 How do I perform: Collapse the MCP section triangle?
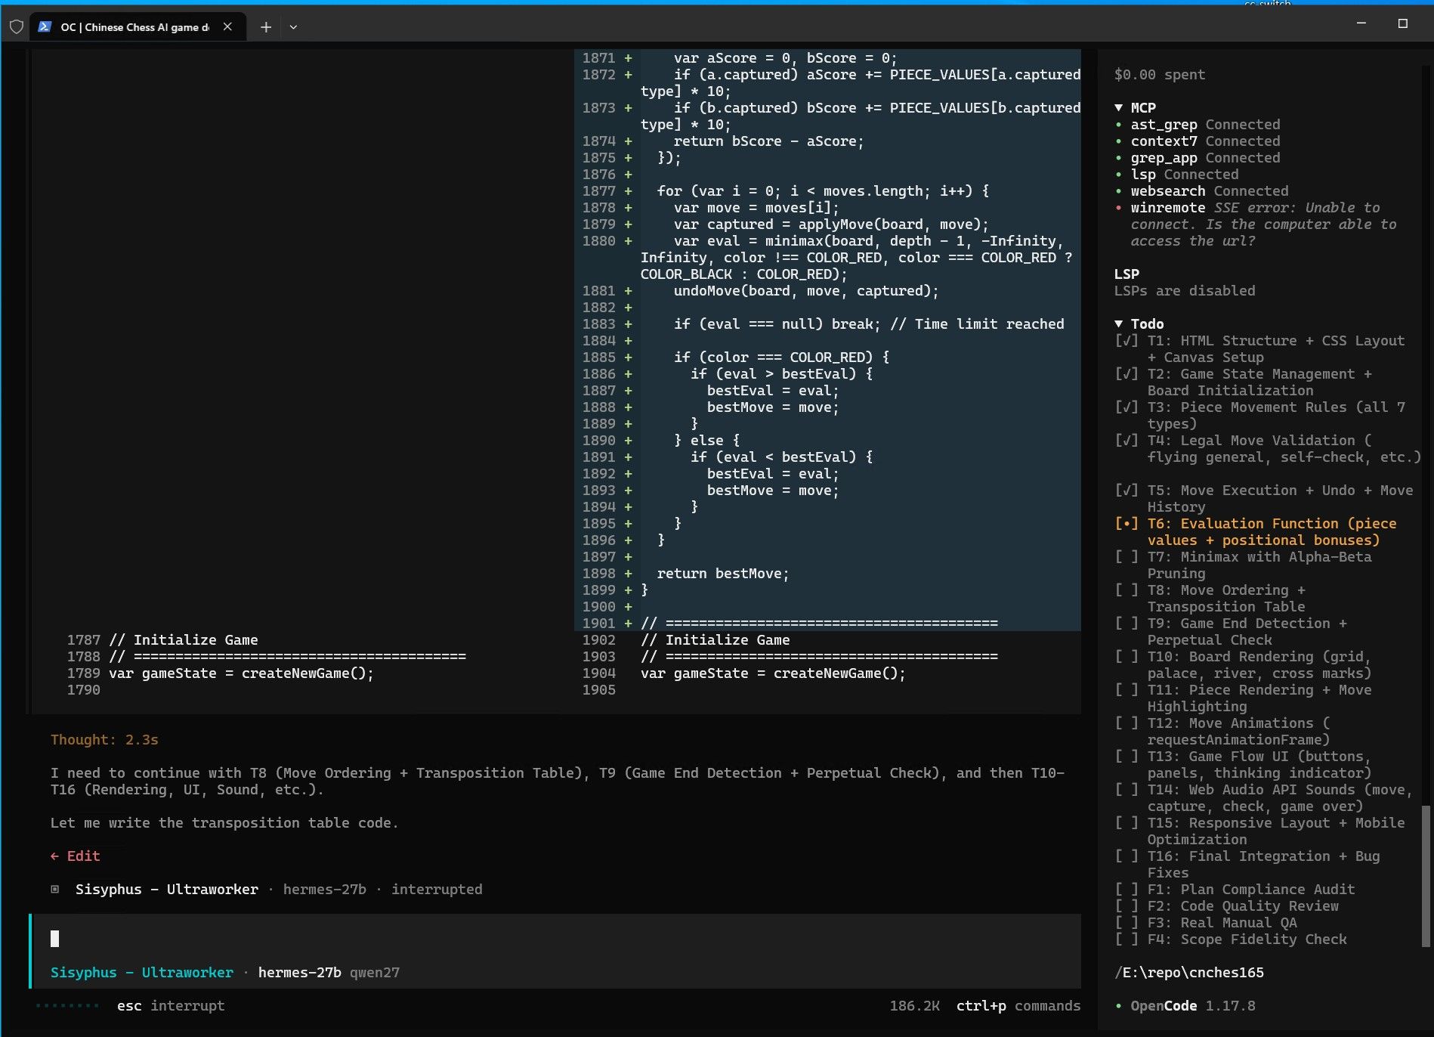point(1119,108)
